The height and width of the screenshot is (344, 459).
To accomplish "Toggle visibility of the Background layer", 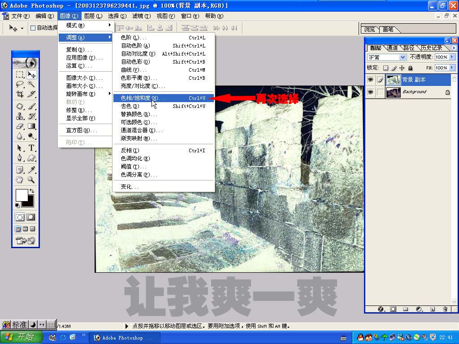I will point(370,92).
